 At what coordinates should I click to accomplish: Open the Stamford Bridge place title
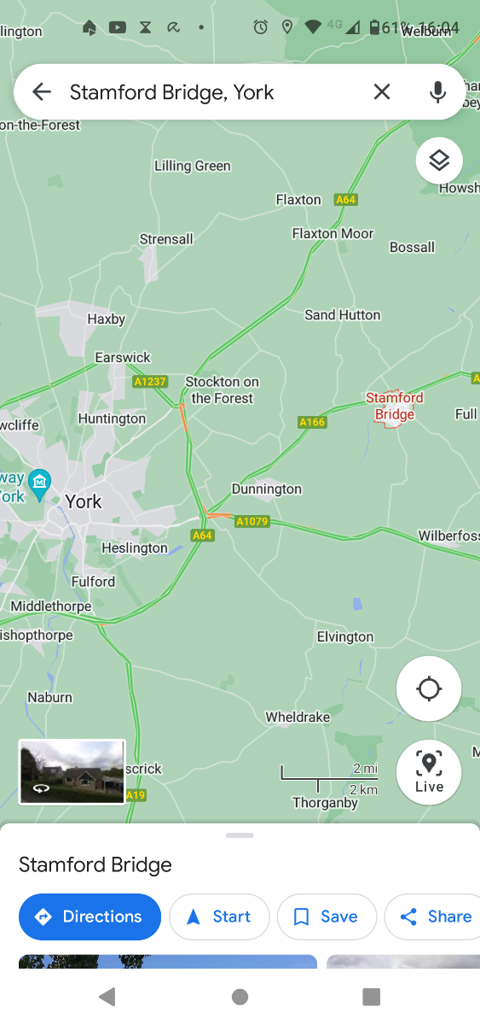(x=95, y=864)
